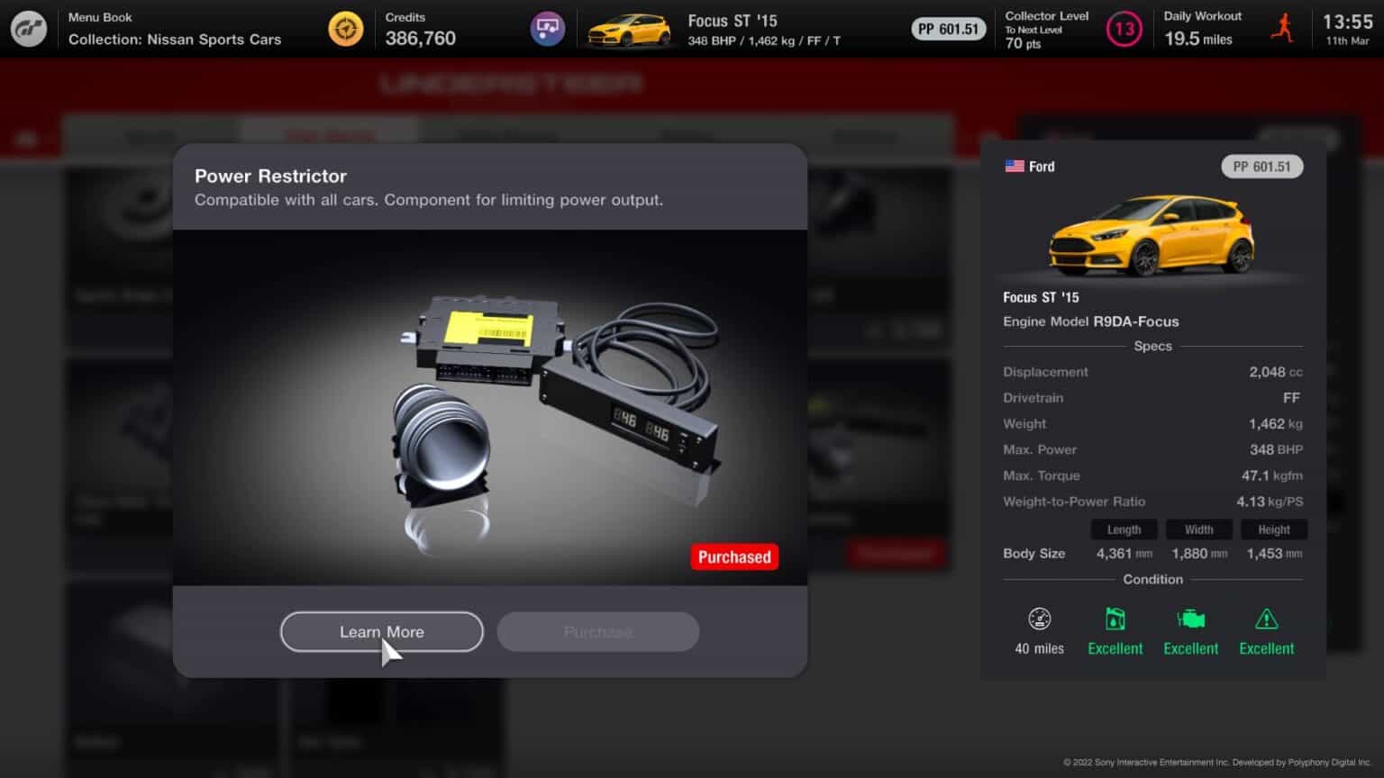Viewport: 1384px width, 778px height.
Task: Select the warning triangle condition icon
Action: pyautogui.click(x=1266, y=620)
